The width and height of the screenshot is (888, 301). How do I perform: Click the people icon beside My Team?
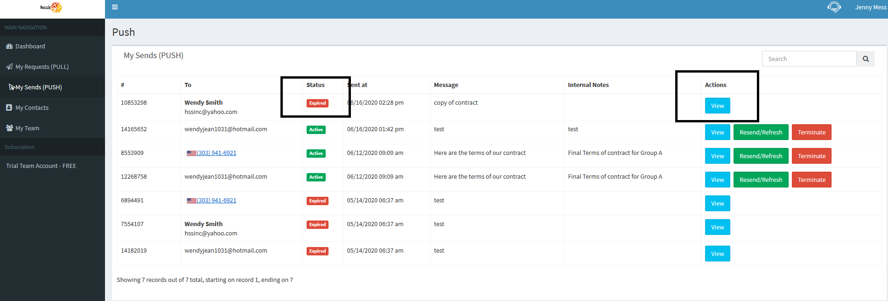(9, 128)
